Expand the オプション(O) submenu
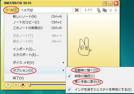This screenshot has width=134, height=94. 35,70
